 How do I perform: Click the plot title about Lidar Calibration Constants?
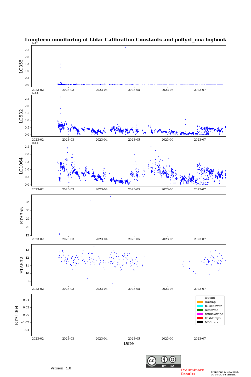125,40
